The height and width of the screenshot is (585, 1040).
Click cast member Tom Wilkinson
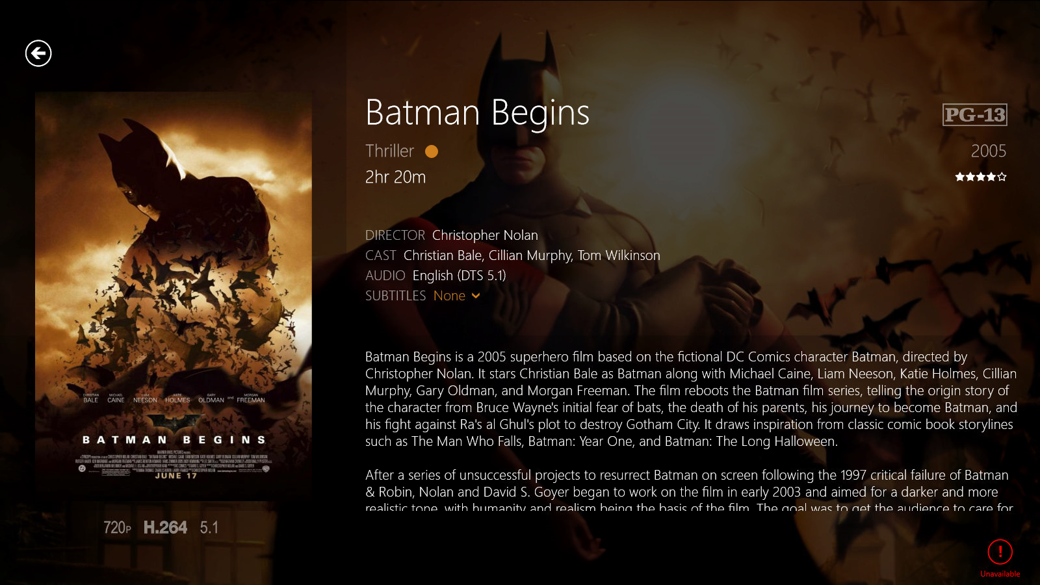click(x=619, y=255)
